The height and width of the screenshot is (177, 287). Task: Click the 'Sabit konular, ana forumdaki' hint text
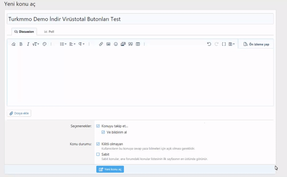click(154, 159)
